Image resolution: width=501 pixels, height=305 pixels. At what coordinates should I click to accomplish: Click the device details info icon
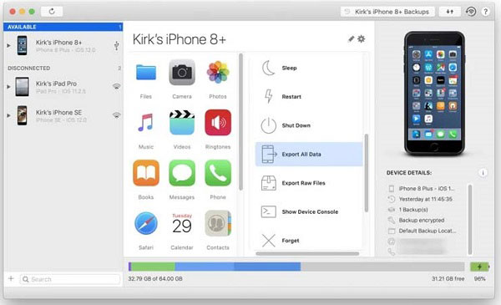pos(483,173)
